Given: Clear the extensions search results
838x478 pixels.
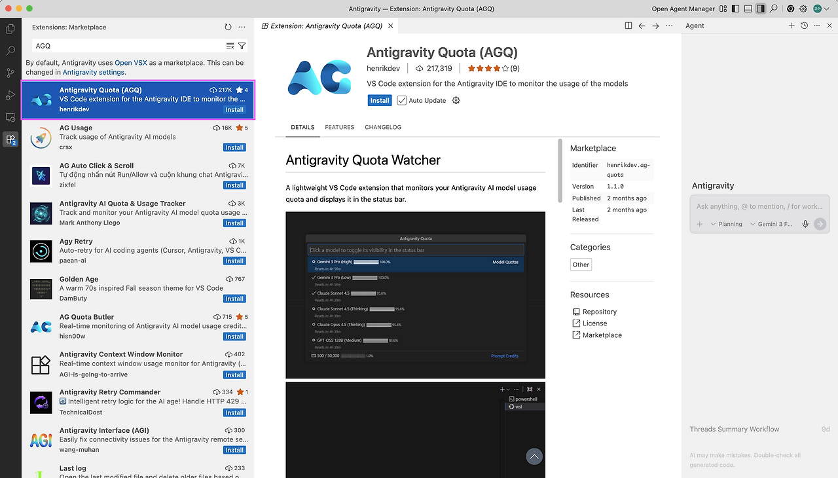Looking at the screenshot, I should 230,46.
